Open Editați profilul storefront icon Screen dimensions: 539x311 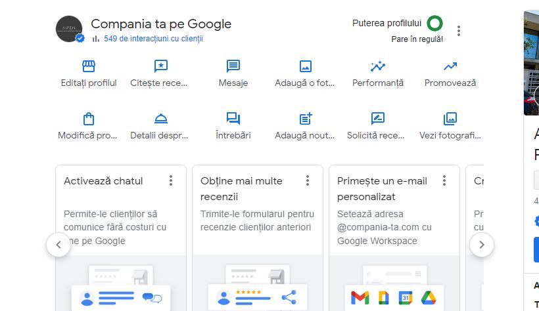pos(89,66)
